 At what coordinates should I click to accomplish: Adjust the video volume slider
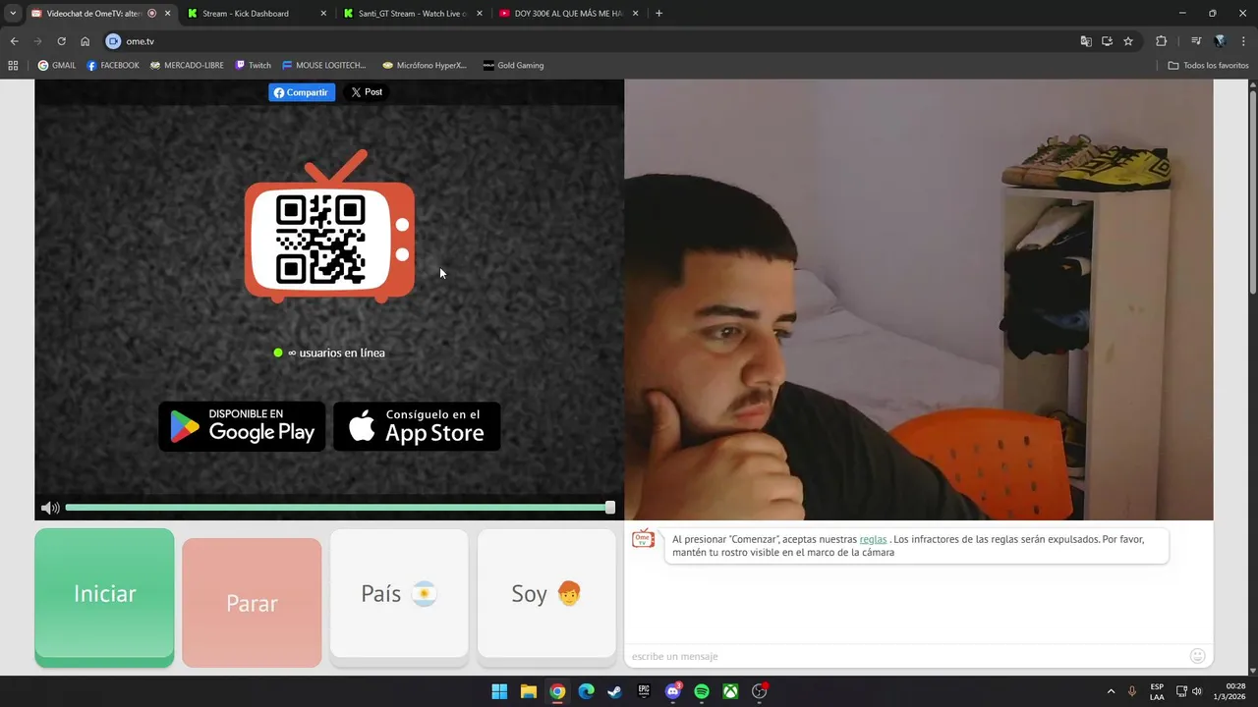point(340,508)
